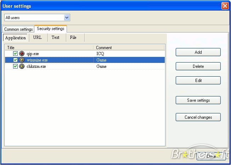Switch to the URL sub-tab

click(38, 37)
